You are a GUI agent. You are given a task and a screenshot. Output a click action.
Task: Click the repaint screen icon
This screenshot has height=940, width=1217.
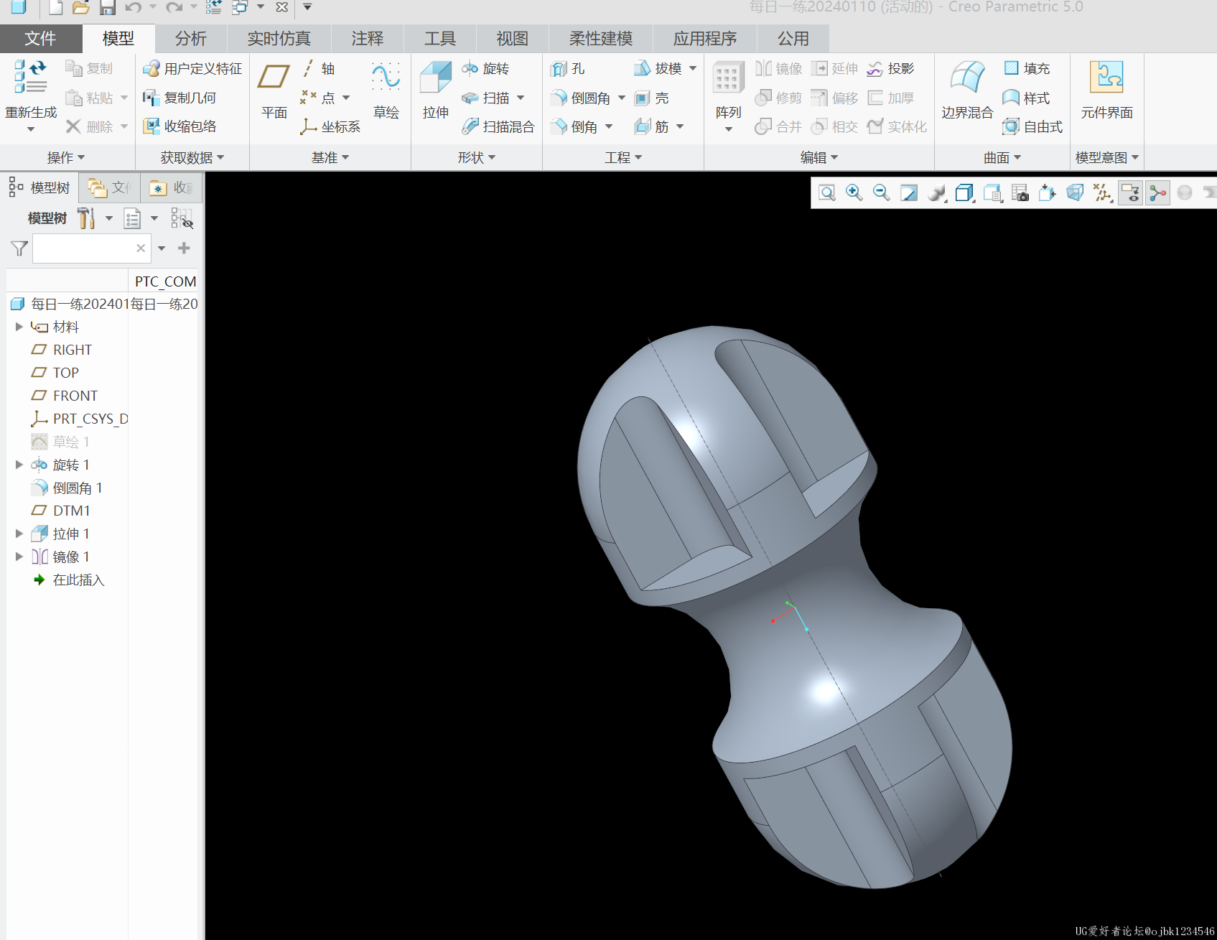pyautogui.click(x=909, y=192)
